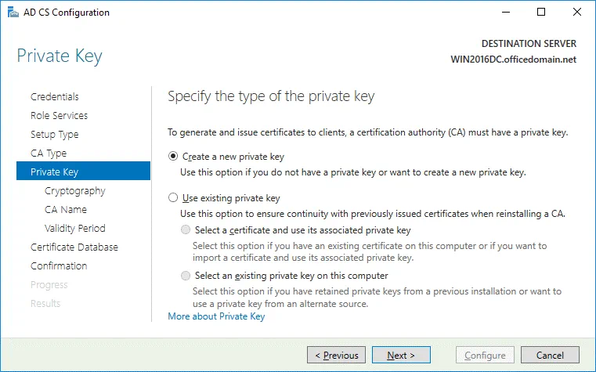Select certificate and use its associated private key
596x372 pixels.
(186, 230)
